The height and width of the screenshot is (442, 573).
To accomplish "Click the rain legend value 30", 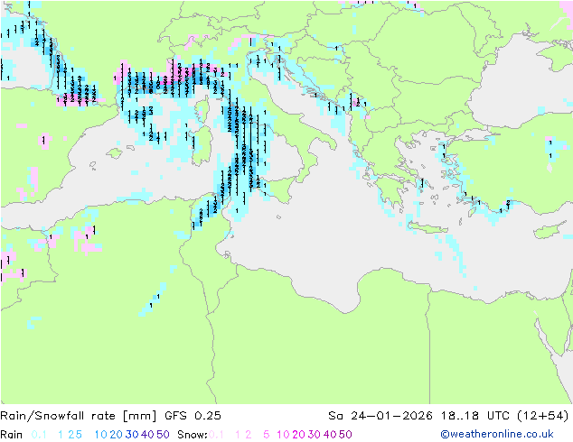I will click(132, 435).
